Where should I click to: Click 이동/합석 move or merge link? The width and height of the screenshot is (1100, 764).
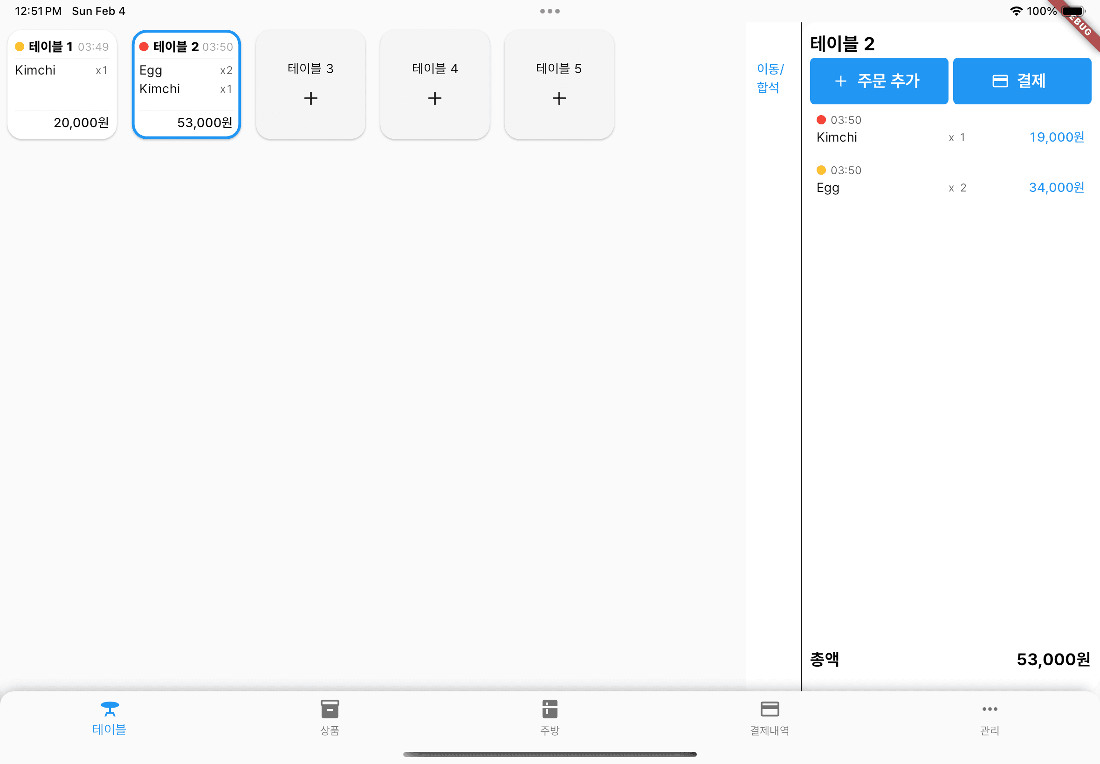[x=769, y=78]
